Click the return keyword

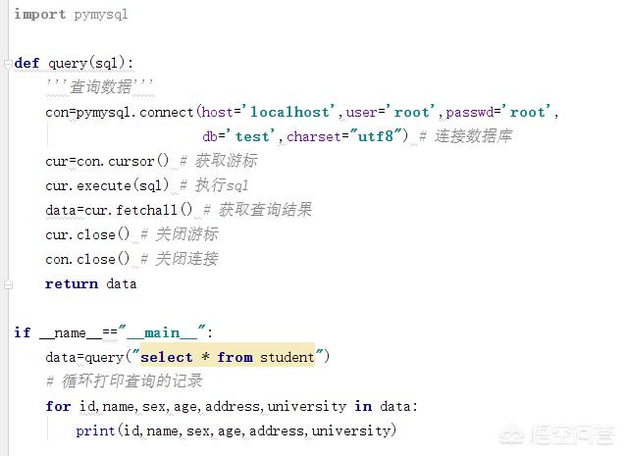click(x=72, y=283)
